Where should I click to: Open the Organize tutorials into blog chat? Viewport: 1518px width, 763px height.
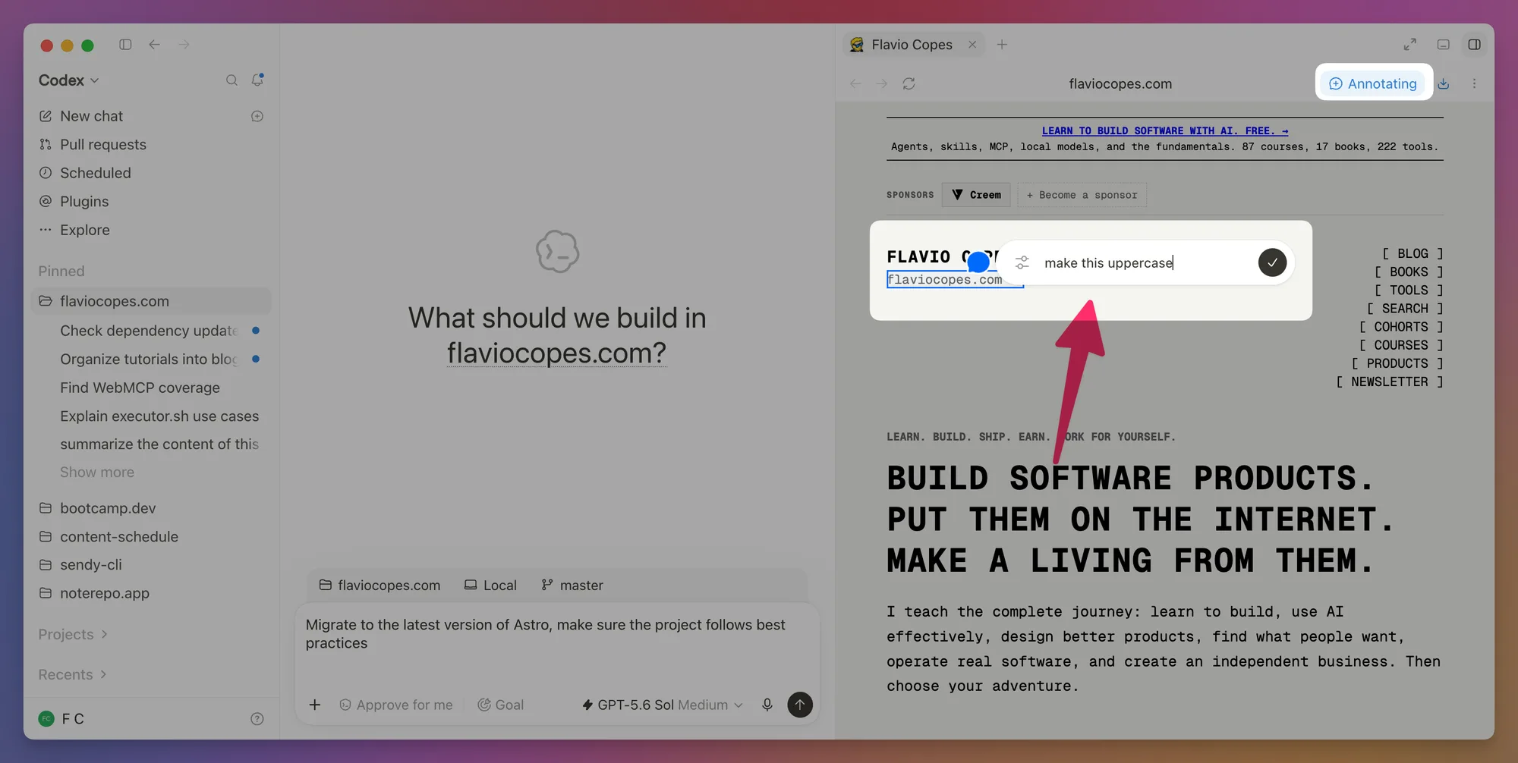151,359
